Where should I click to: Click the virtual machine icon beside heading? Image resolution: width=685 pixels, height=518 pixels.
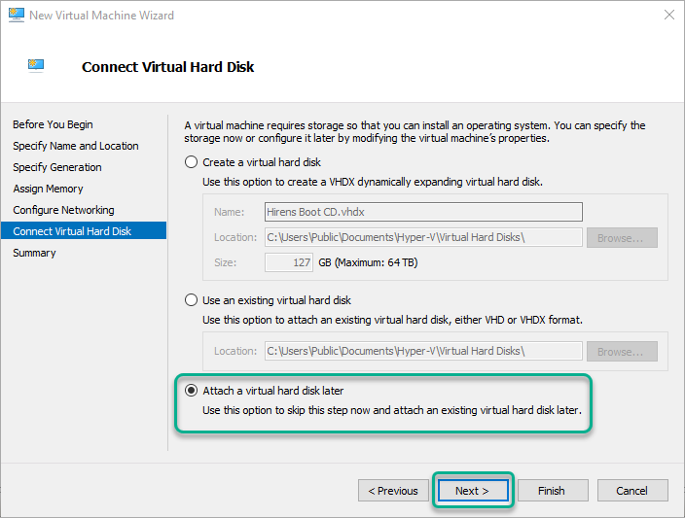tap(36, 66)
